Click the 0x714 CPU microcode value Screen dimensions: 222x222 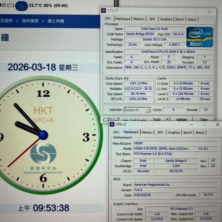[x=208, y=195]
